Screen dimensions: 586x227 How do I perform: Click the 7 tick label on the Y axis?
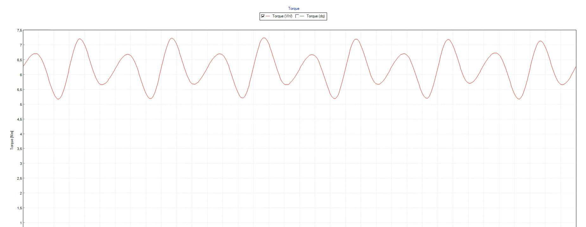[x=21, y=45]
